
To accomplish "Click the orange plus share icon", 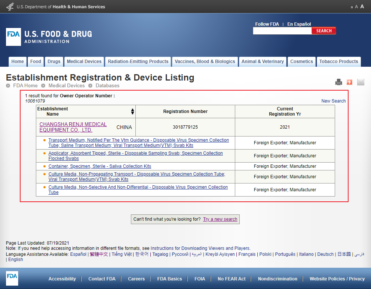I will 350,82.
